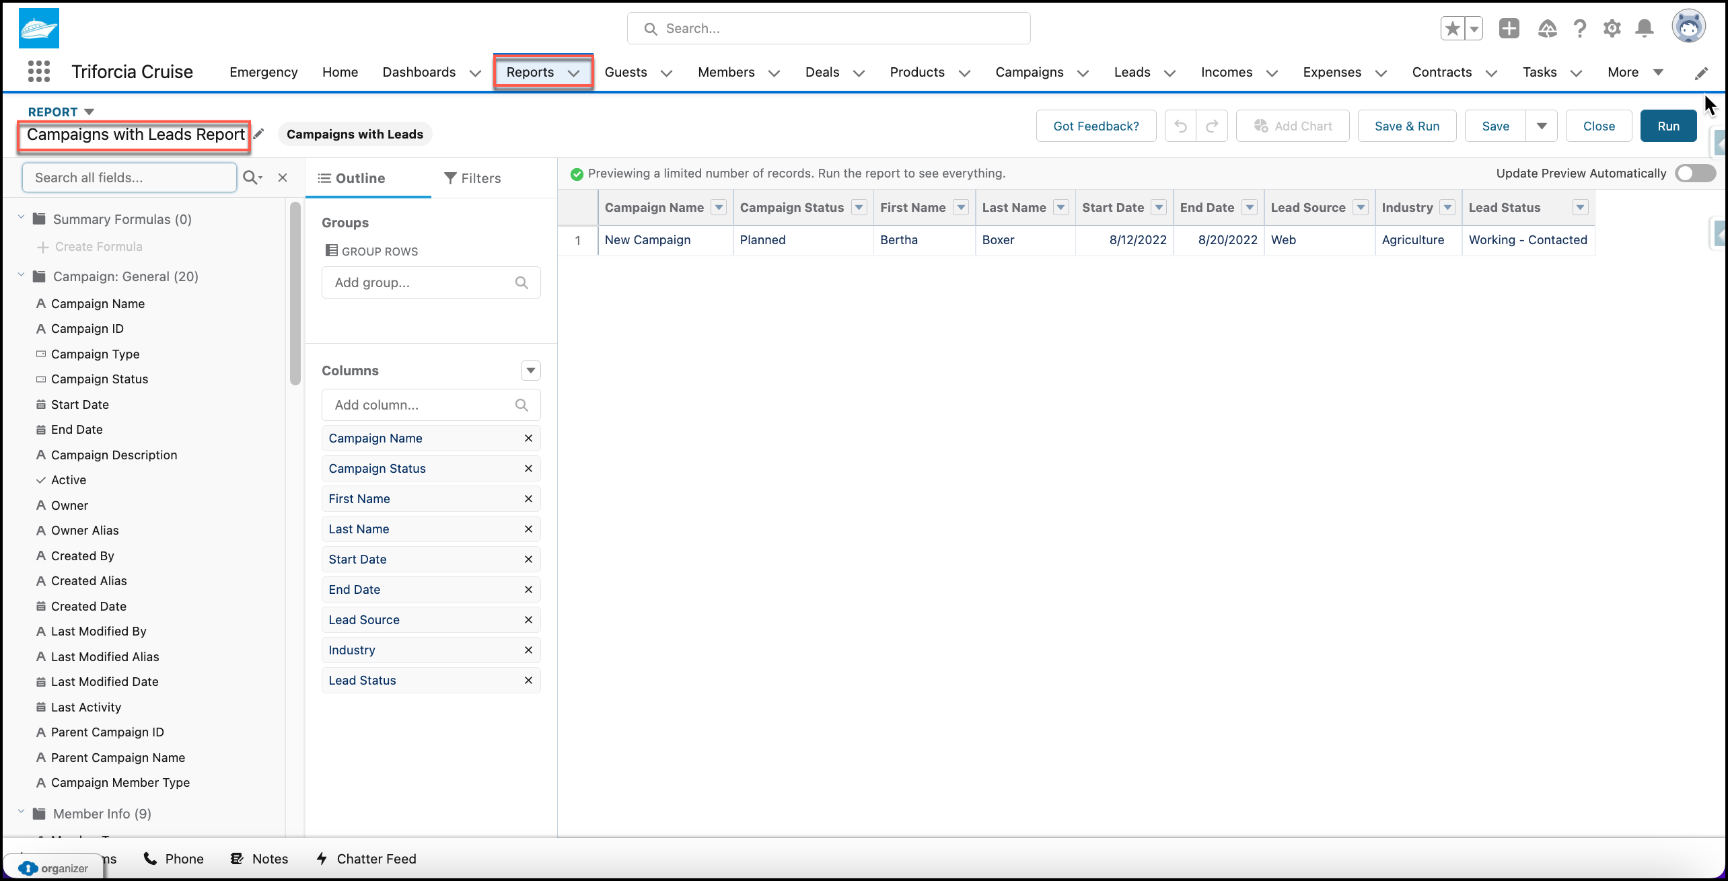This screenshot has height=881, width=1728.
Task: Open the REPORT dropdown menu
Action: (61, 112)
